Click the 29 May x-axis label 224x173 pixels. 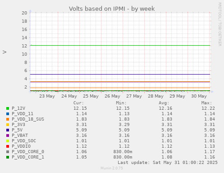(x=177, y=96)
